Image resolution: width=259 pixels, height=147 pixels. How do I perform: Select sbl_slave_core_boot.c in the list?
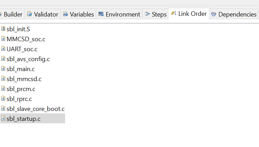click(x=35, y=109)
